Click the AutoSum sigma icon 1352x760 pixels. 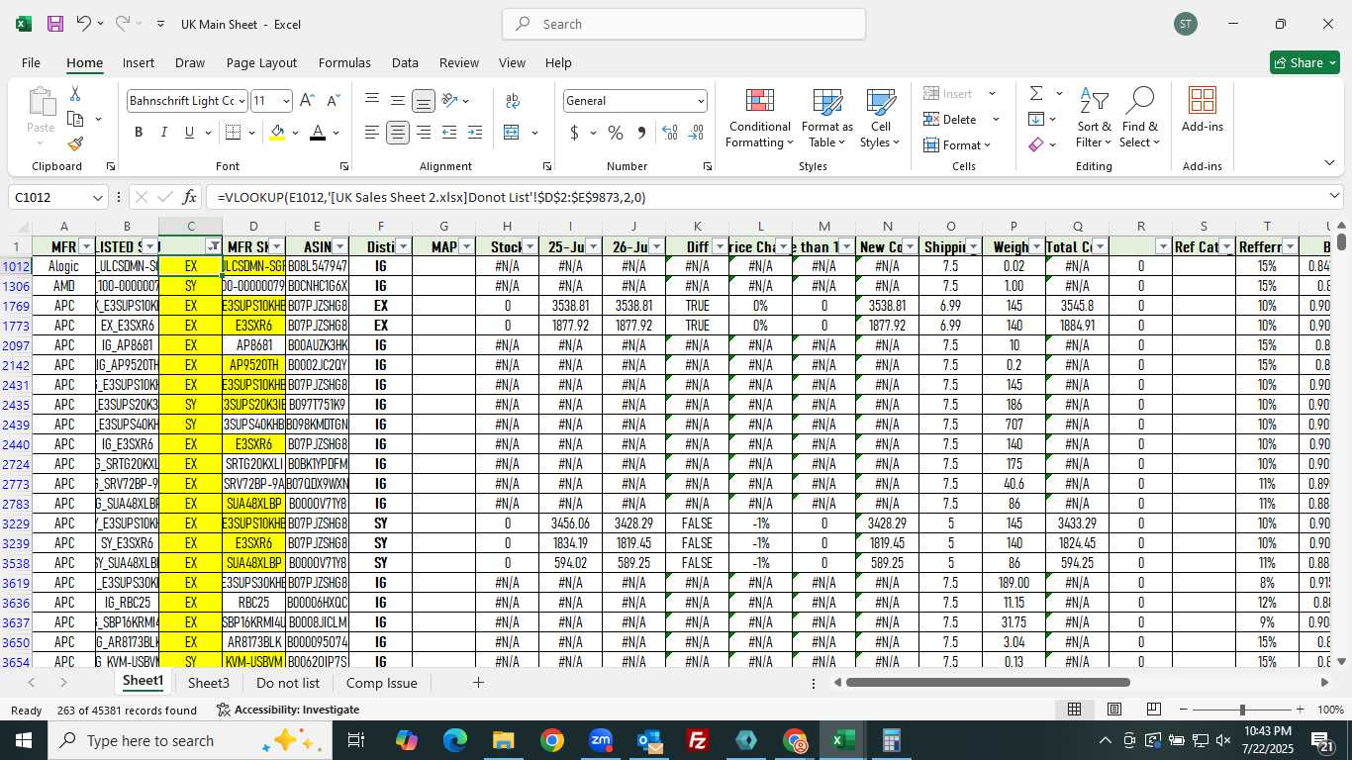(x=1036, y=94)
